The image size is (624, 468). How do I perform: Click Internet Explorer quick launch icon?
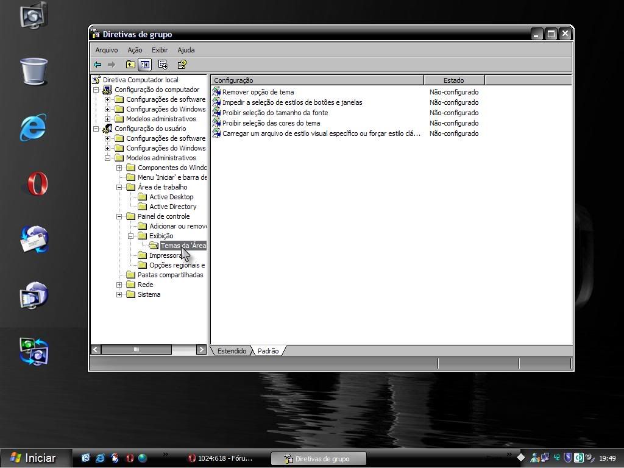[100, 458]
